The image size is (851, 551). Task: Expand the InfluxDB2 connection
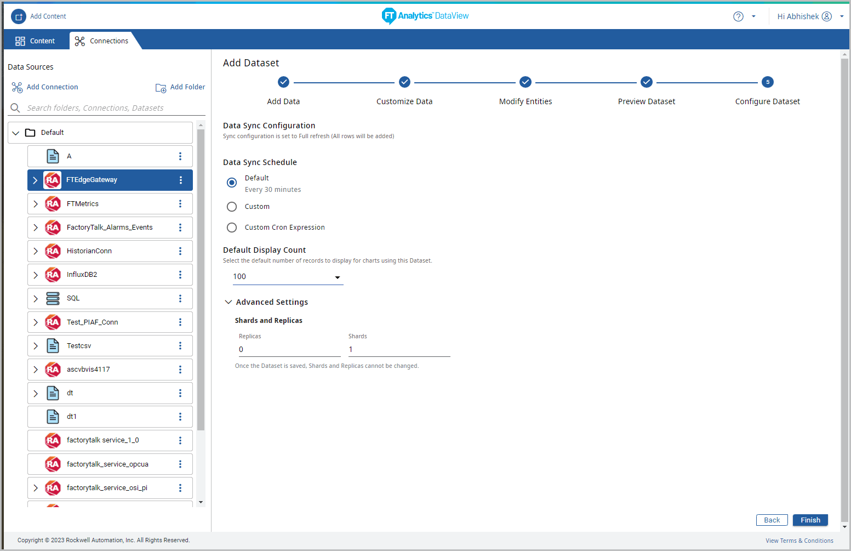[36, 275]
